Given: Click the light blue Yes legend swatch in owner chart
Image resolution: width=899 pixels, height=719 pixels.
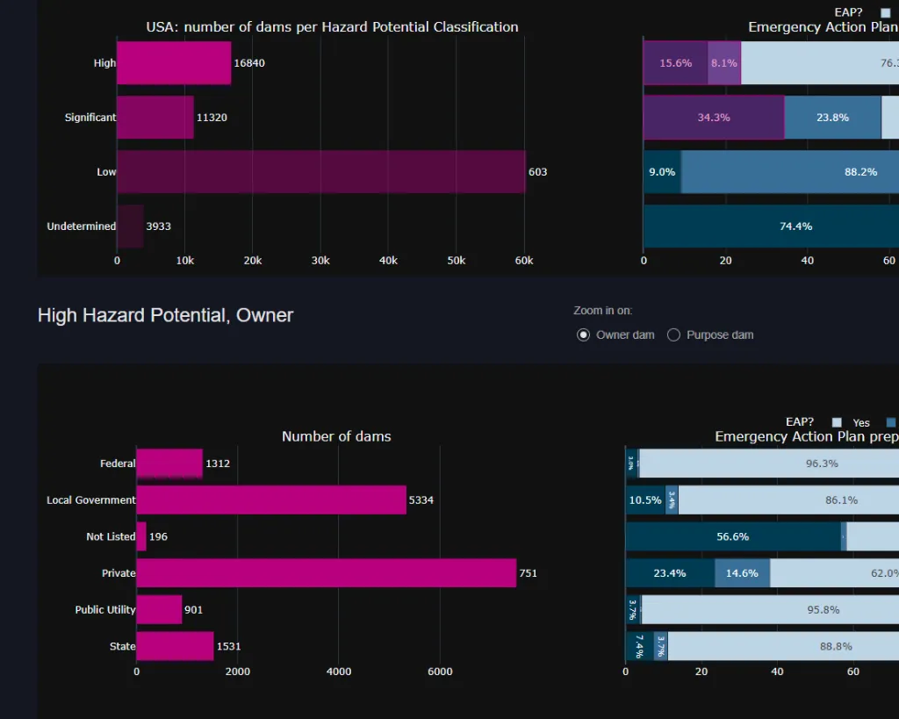Looking at the screenshot, I should (837, 422).
